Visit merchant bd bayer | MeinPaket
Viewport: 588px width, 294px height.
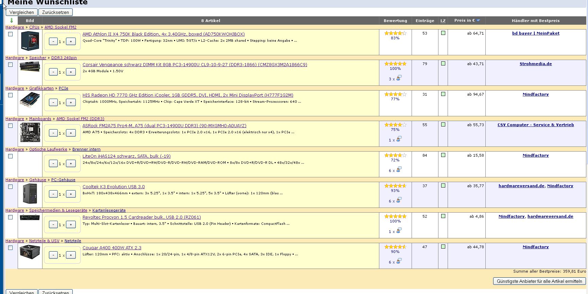(x=536, y=33)
